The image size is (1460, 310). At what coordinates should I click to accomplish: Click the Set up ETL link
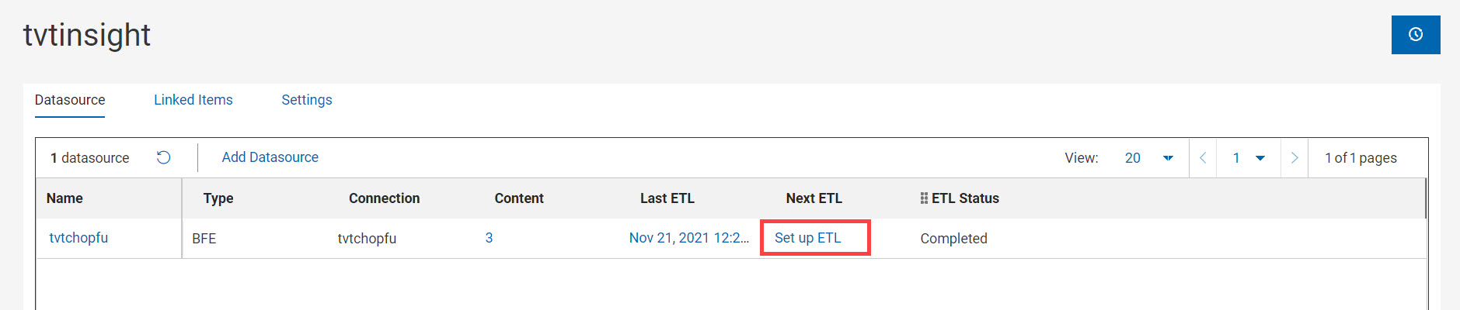click(x=807, y=238)
